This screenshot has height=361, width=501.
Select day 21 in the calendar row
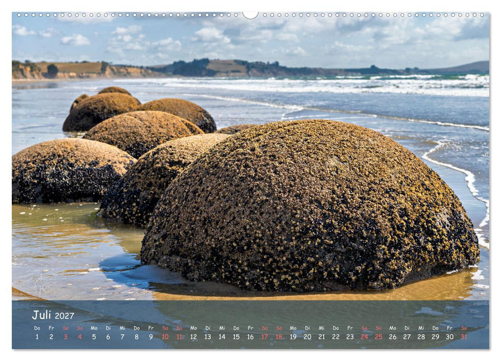click(x=322, y=337)
